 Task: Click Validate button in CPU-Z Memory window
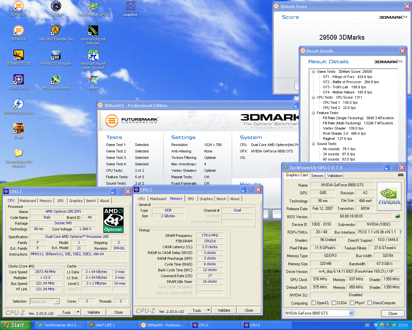point(224,311)
